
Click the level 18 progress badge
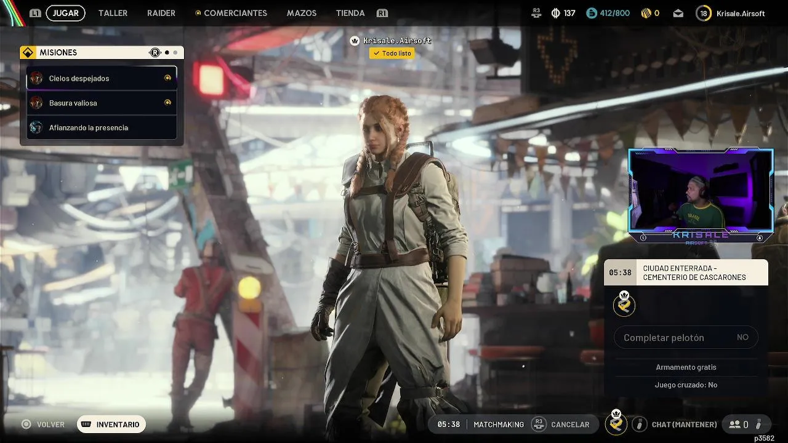click(x=704, y=13)
